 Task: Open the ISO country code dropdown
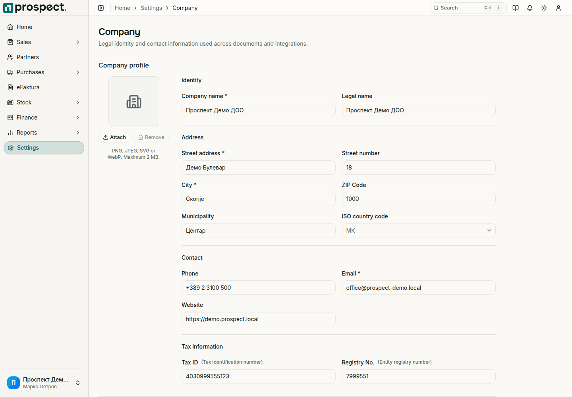point(419,230)
